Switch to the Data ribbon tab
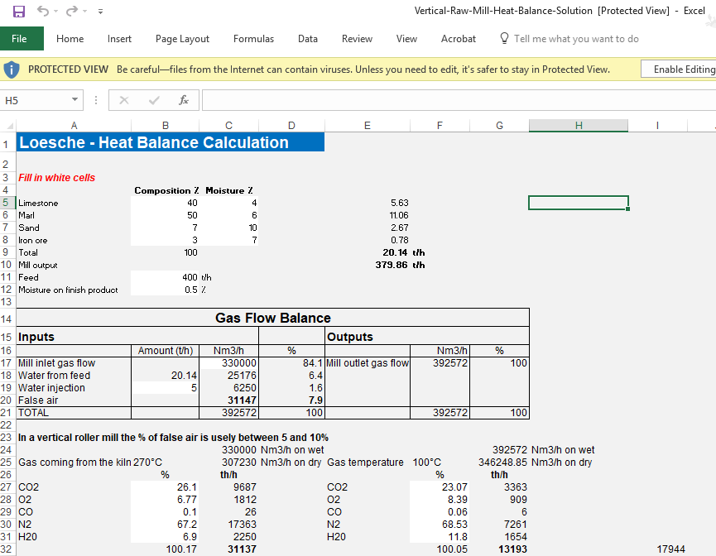The image size is (716, 556). click(x=308, y=39)
